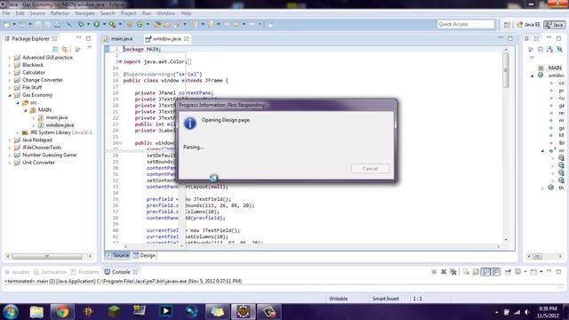The image size is (569, 320).
Task: Toggle Sort in the Outline view
Action: 550,50
